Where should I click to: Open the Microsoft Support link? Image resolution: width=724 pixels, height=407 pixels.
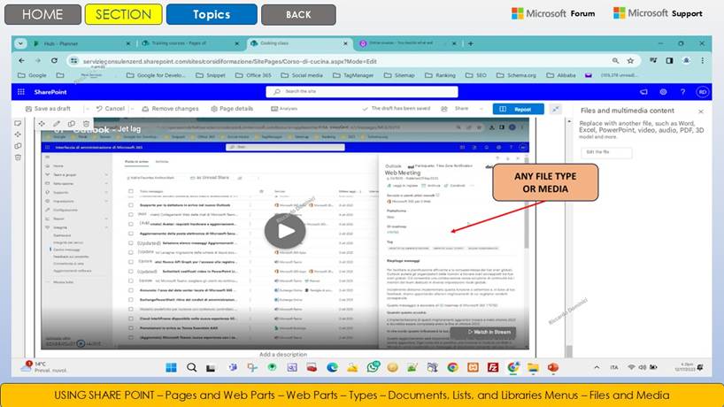click(658, 13)
